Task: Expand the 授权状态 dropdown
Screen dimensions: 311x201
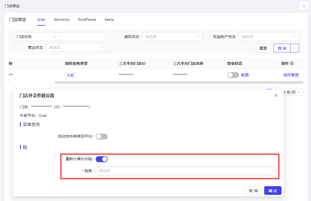Action: pos(172,37)
